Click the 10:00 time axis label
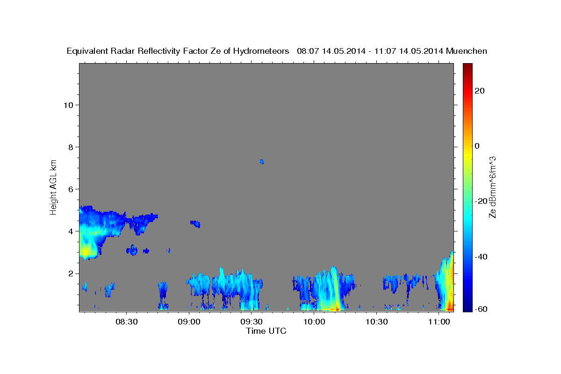The width and height of the screenshot is (561, 374). pyautogui.click(x=314, y=322)
